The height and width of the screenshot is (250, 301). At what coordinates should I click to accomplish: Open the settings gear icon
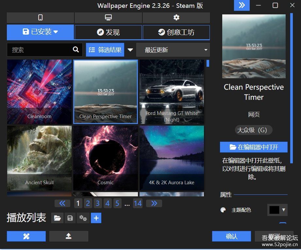click(176, 17)
